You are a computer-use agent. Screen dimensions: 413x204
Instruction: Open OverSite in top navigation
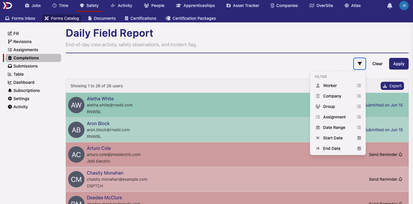[321, 6]
